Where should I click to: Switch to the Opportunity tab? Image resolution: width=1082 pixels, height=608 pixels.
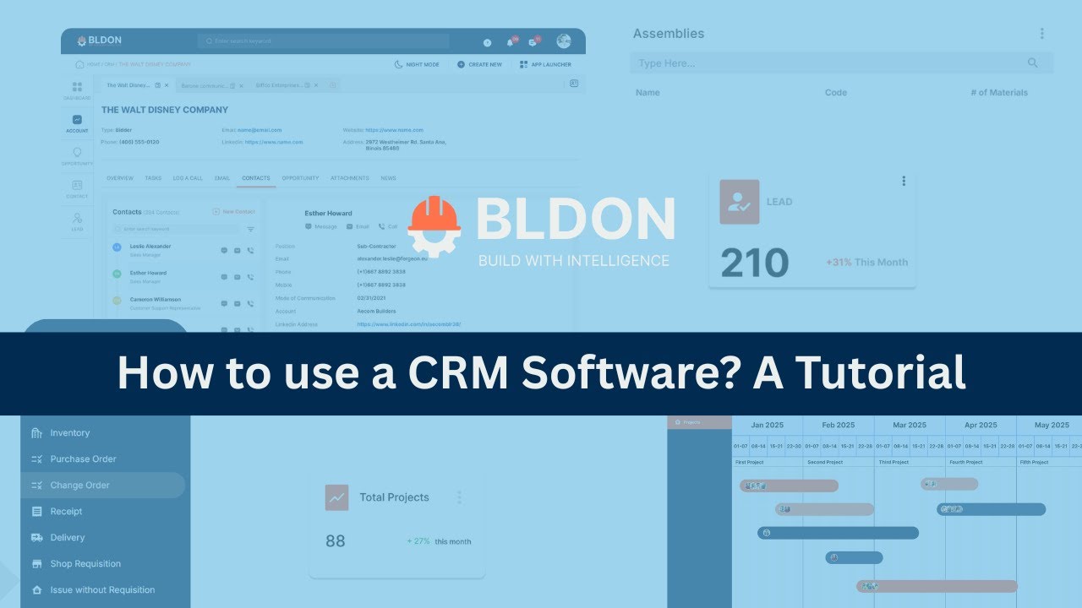(x=300, y=178)
